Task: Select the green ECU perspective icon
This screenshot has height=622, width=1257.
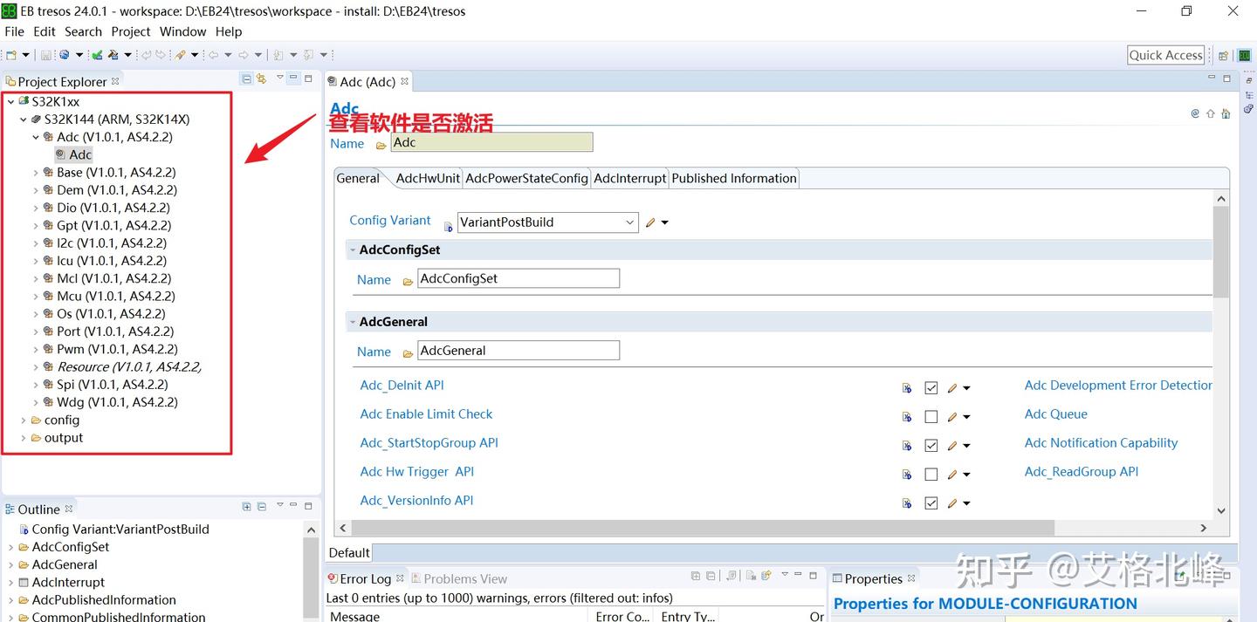Action: (x=1244, y=55)
